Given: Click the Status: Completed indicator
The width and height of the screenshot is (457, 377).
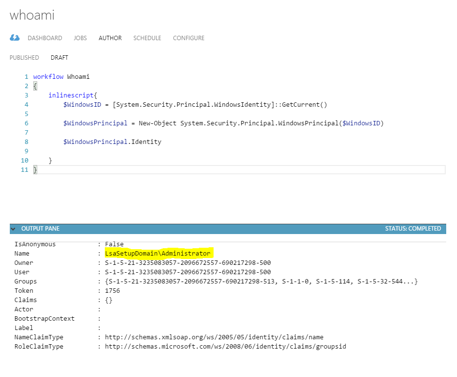Looking at the screenshot, I should (412, 229).
